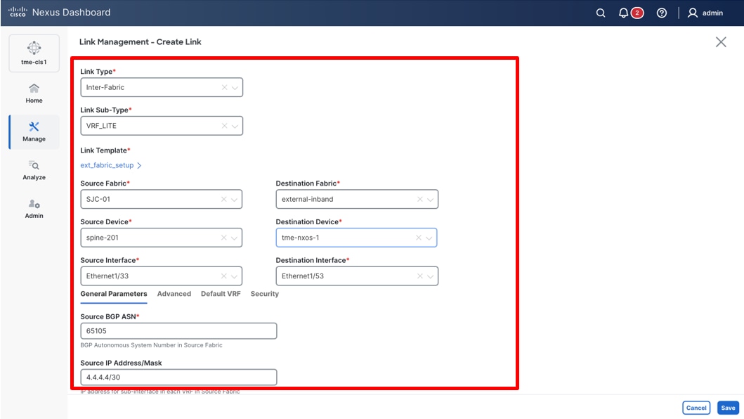Expand the Destination Fabric dropdown
The image size is (744, 419).
(x=430, y=199)
